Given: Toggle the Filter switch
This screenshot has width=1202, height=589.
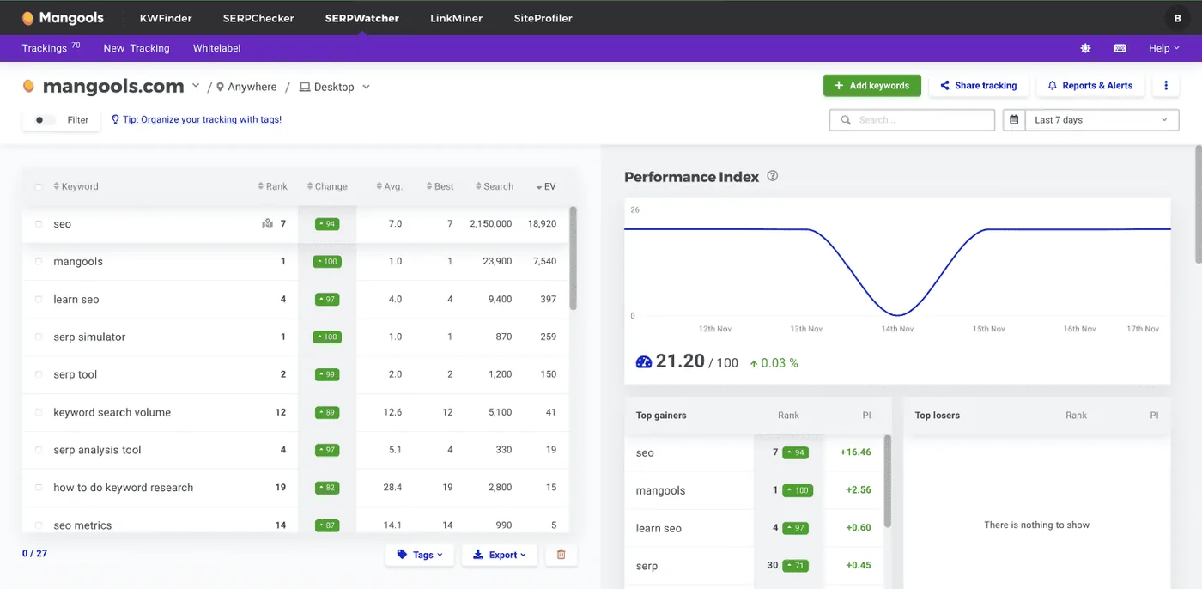Looking at the screenshot, I should (44, 120).
